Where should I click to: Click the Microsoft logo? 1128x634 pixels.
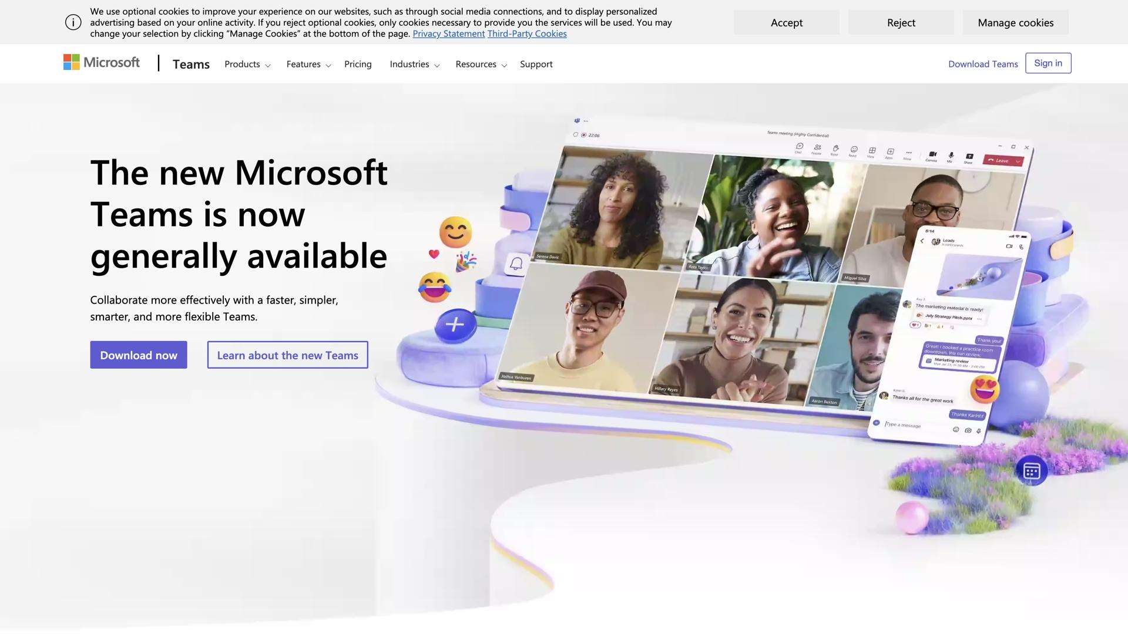coord(101,62)
